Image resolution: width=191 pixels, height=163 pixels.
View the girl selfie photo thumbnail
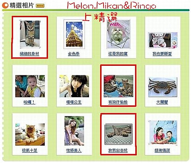point(74,86)
